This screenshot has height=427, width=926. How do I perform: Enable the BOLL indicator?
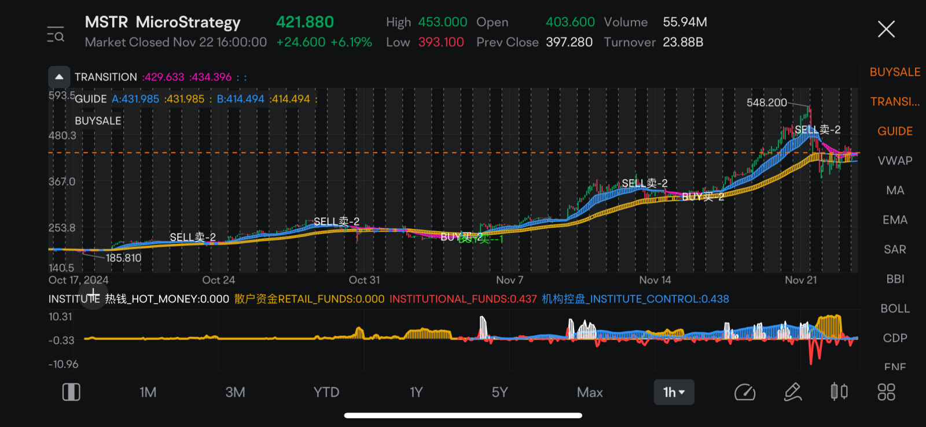pyautogui.click(x=895, y=309)
